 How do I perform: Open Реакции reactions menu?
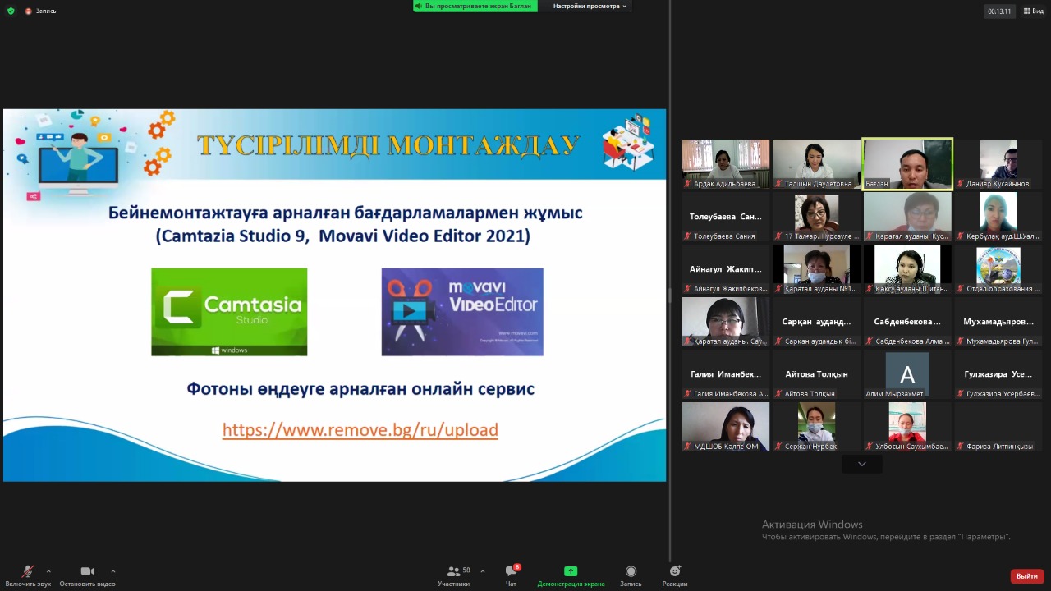pyautogui.click(x=675, y=576)
